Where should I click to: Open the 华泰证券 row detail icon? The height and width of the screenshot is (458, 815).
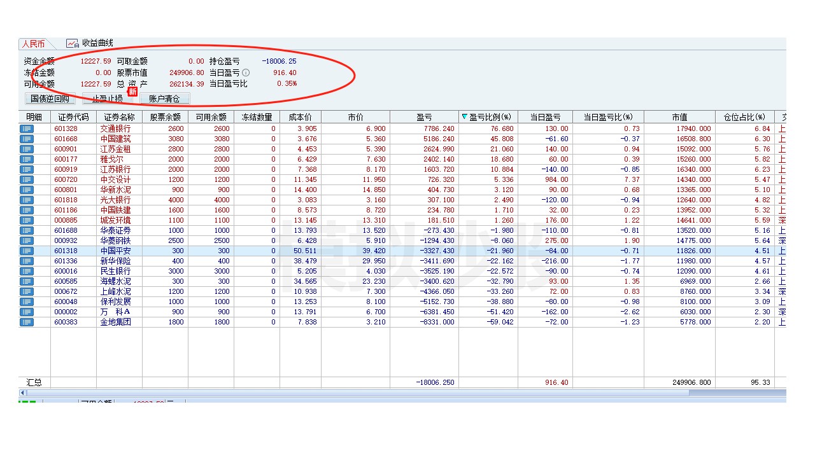tap(27, 230)
